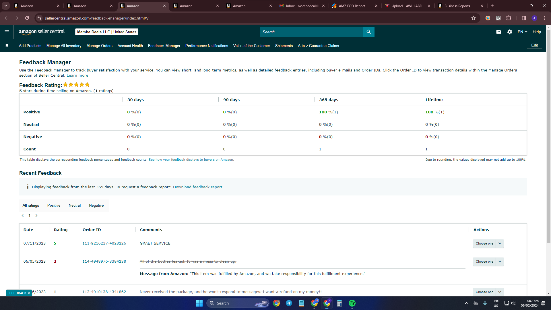Expand the EN language dropdown

pyautogui.click(x=522, y=32)
